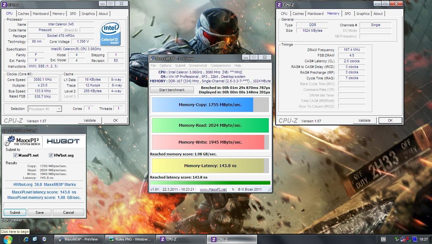Open the www.MaxxPI.net link
This screenshot has height=244, width=432.
pyautogui.click(x=213, y=189)
